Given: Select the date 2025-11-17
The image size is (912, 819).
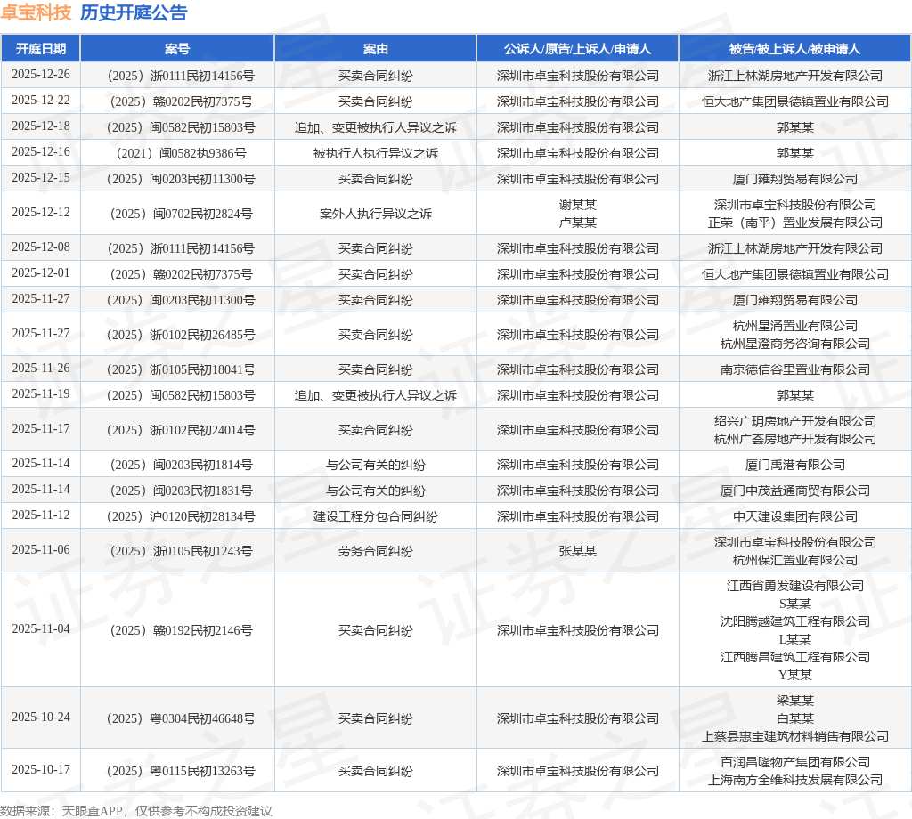Looking at the screenshot, I should (41, 428).
